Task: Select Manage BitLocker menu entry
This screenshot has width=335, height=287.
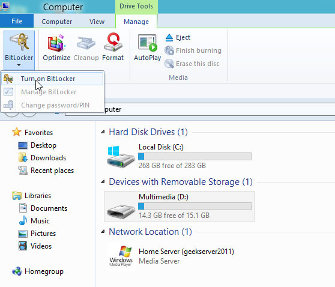Action: click(52, 92)
